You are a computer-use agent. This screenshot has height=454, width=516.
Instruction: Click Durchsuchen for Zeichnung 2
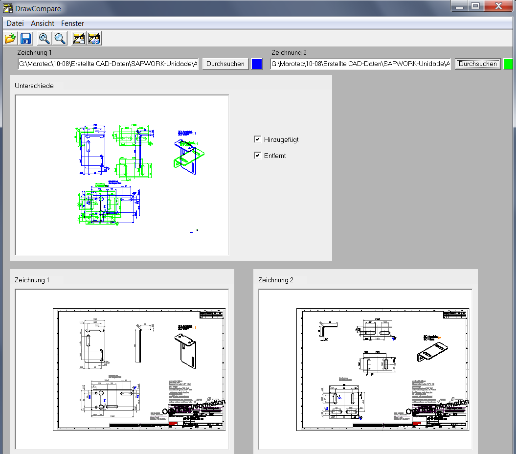point(477,64)
